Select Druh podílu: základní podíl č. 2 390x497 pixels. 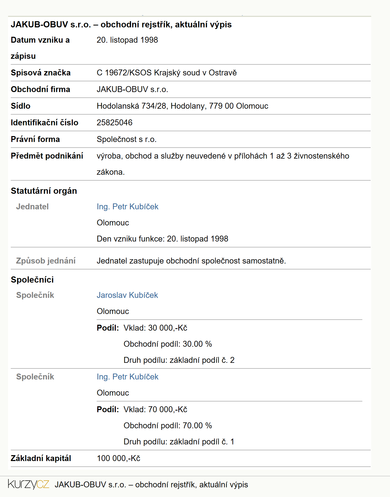tap(179, 360)
